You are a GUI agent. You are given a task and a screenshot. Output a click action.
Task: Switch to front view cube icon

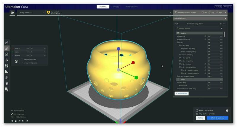click(16, 121)
